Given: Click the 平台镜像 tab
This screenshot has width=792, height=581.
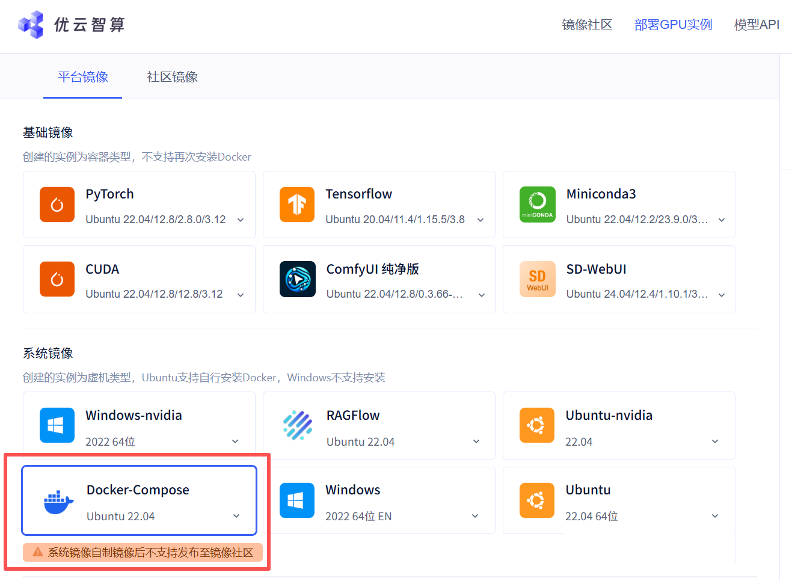Looking at the screenshot, I should (82, 77).
